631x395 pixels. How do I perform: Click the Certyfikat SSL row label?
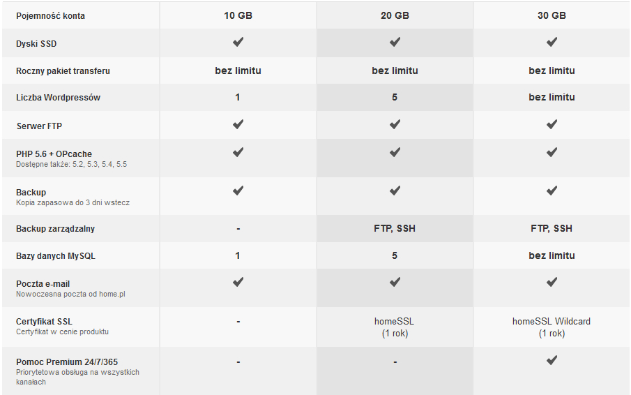44,322
